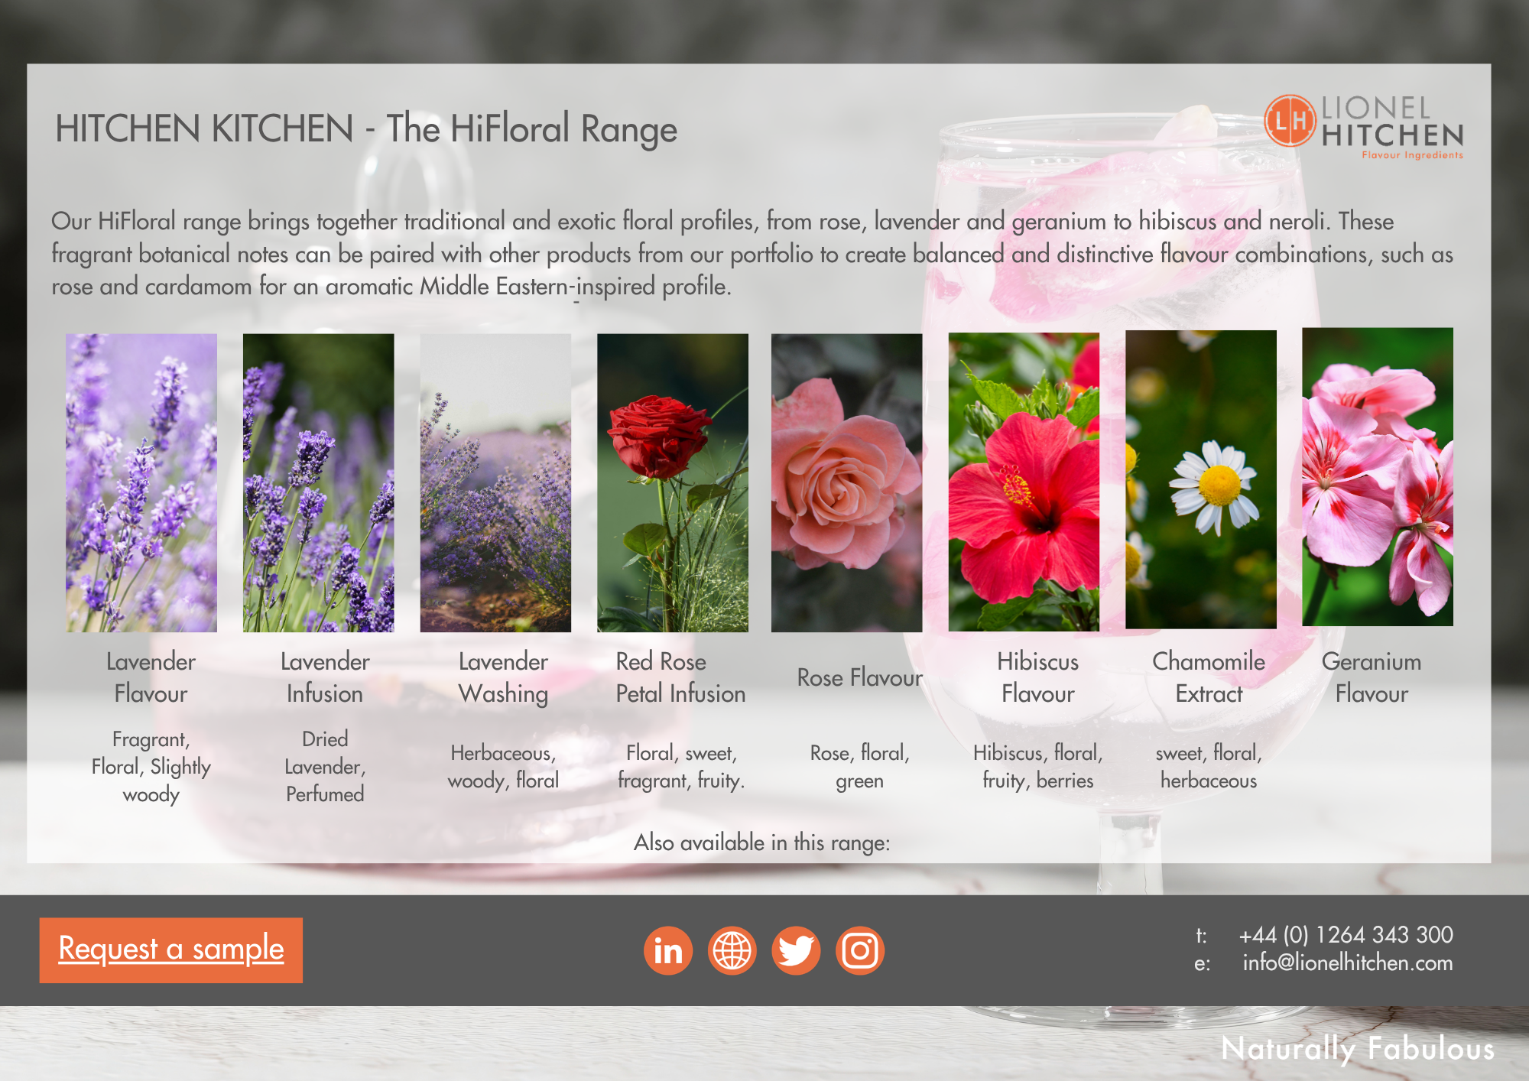Click the Naturally Fabulous tagline
1529x1081 pixels.
(1358, 1049)
